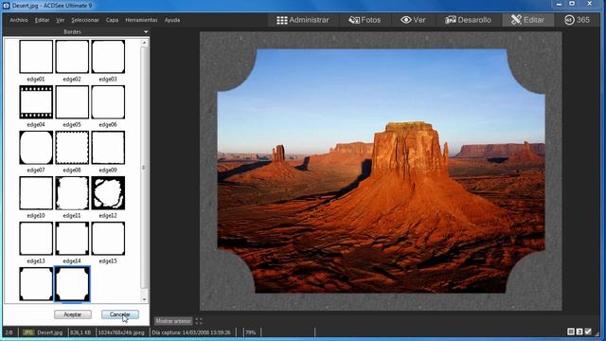
Task: Select the edge02 border thumbnail
Action: [x=72, y=57]
